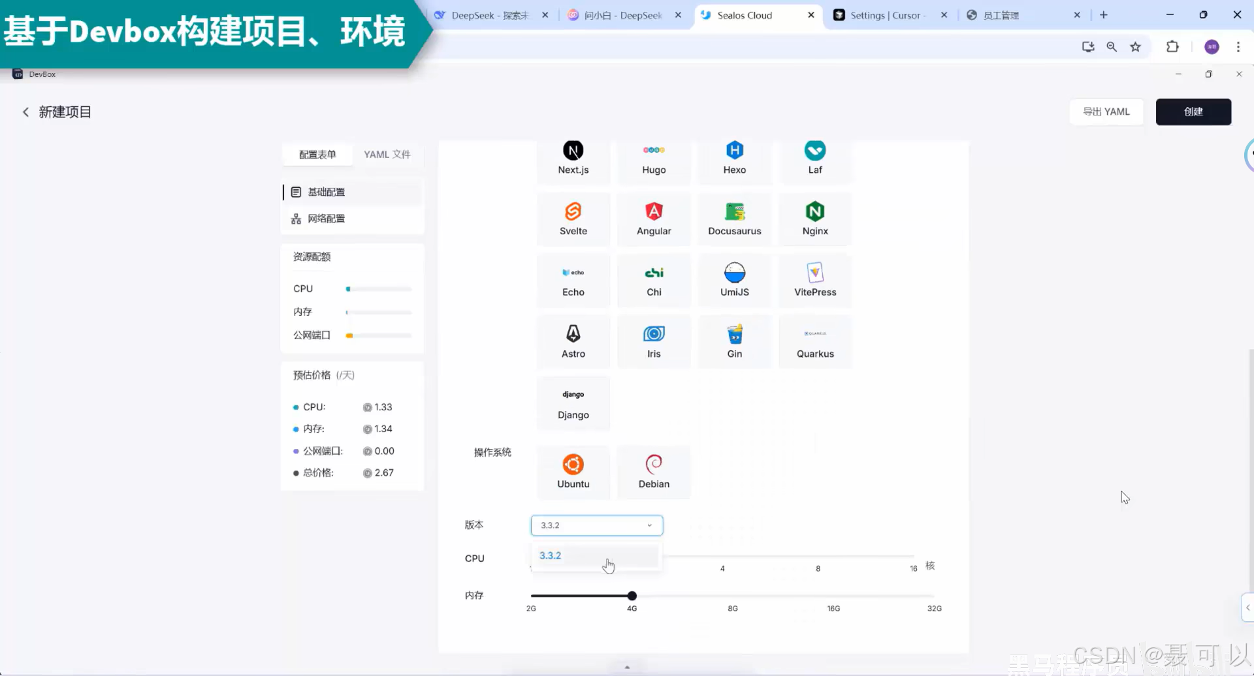This screenshot has height=676, width=1254.
Task: Open the 网络配置 section
Action: tap(353, 219)
